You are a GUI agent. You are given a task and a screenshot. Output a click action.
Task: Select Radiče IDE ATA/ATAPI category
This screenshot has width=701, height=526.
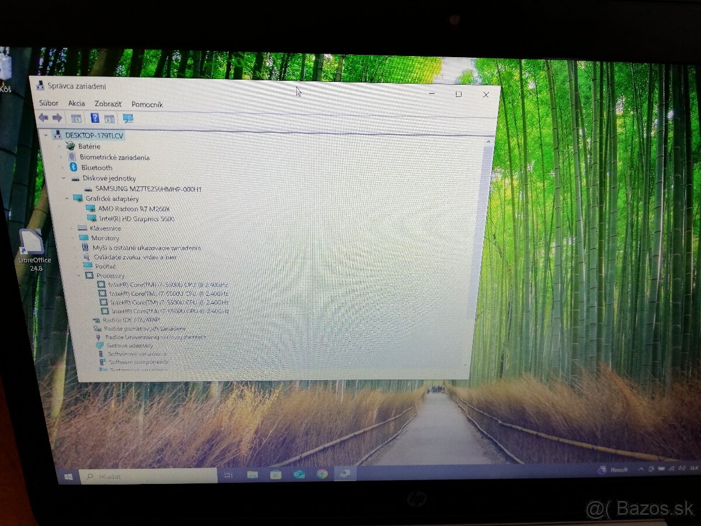coord(131,320)
